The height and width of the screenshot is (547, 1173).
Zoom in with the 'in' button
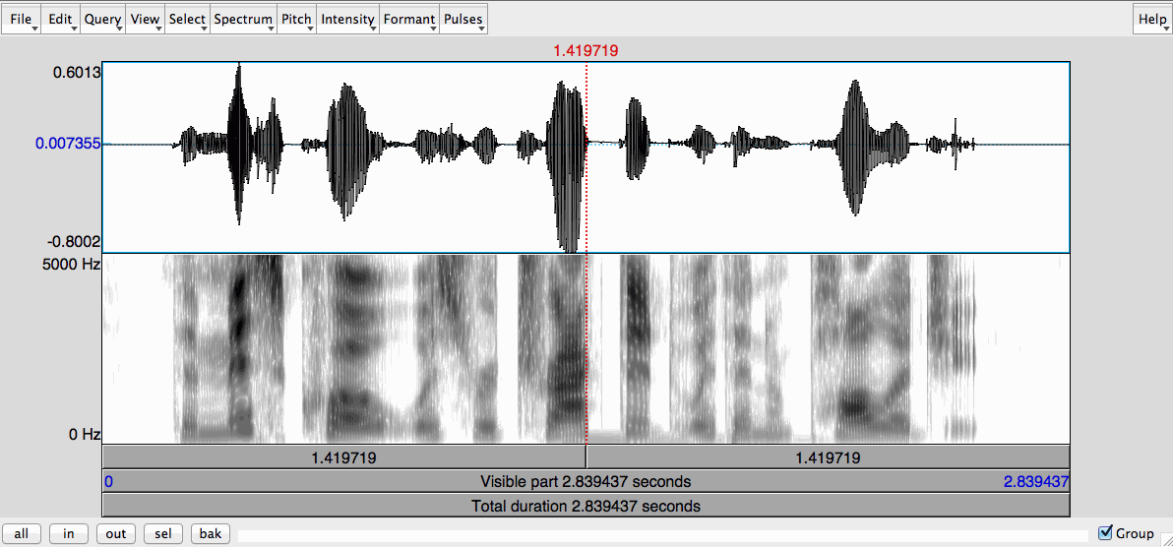pyautogui.click(x=69, y=534)
